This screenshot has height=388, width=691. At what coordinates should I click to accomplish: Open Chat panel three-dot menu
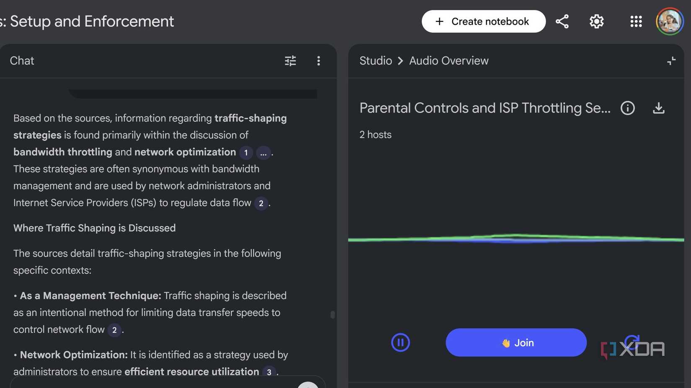pyautogui.click(x=319, y=61)
